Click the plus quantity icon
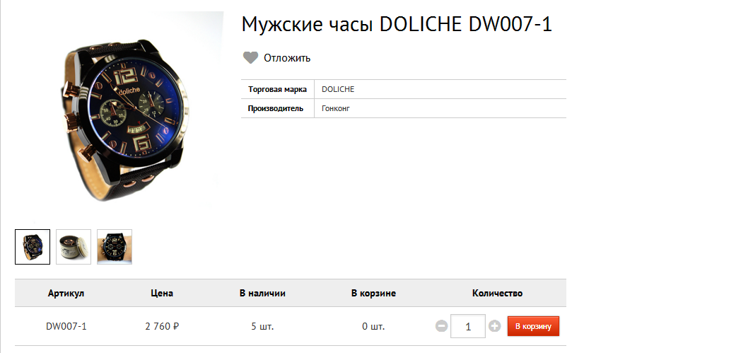This screenshot has height=353, width=753. (494, 326)
